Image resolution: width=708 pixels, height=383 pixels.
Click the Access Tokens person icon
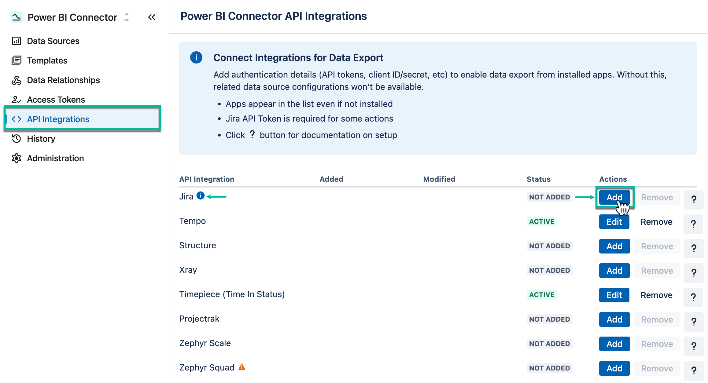tap(17, 99)
